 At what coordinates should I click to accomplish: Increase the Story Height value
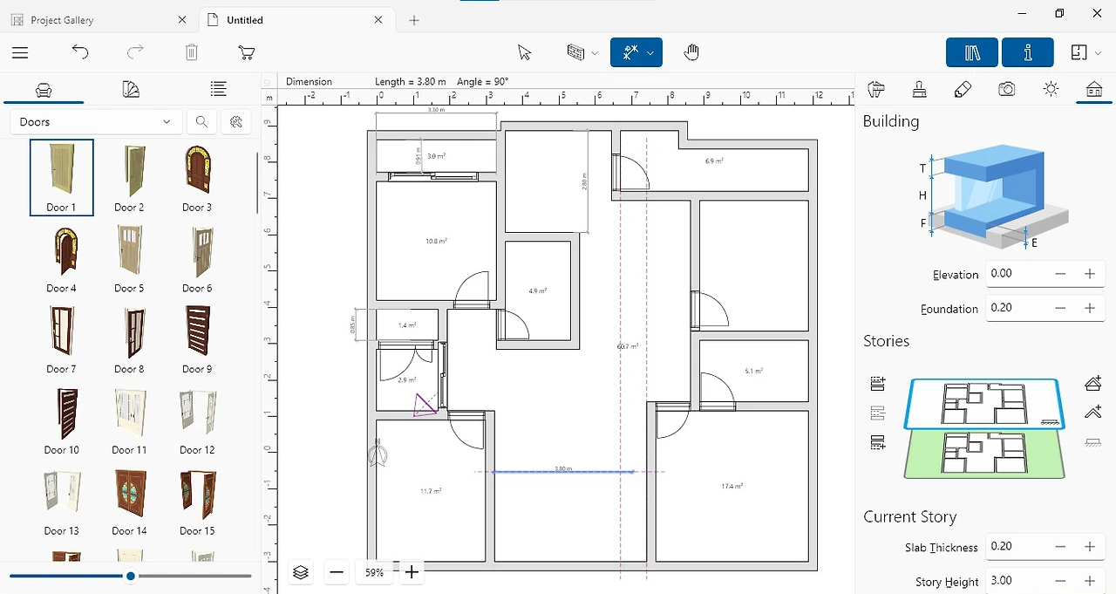click(1089, 581)
